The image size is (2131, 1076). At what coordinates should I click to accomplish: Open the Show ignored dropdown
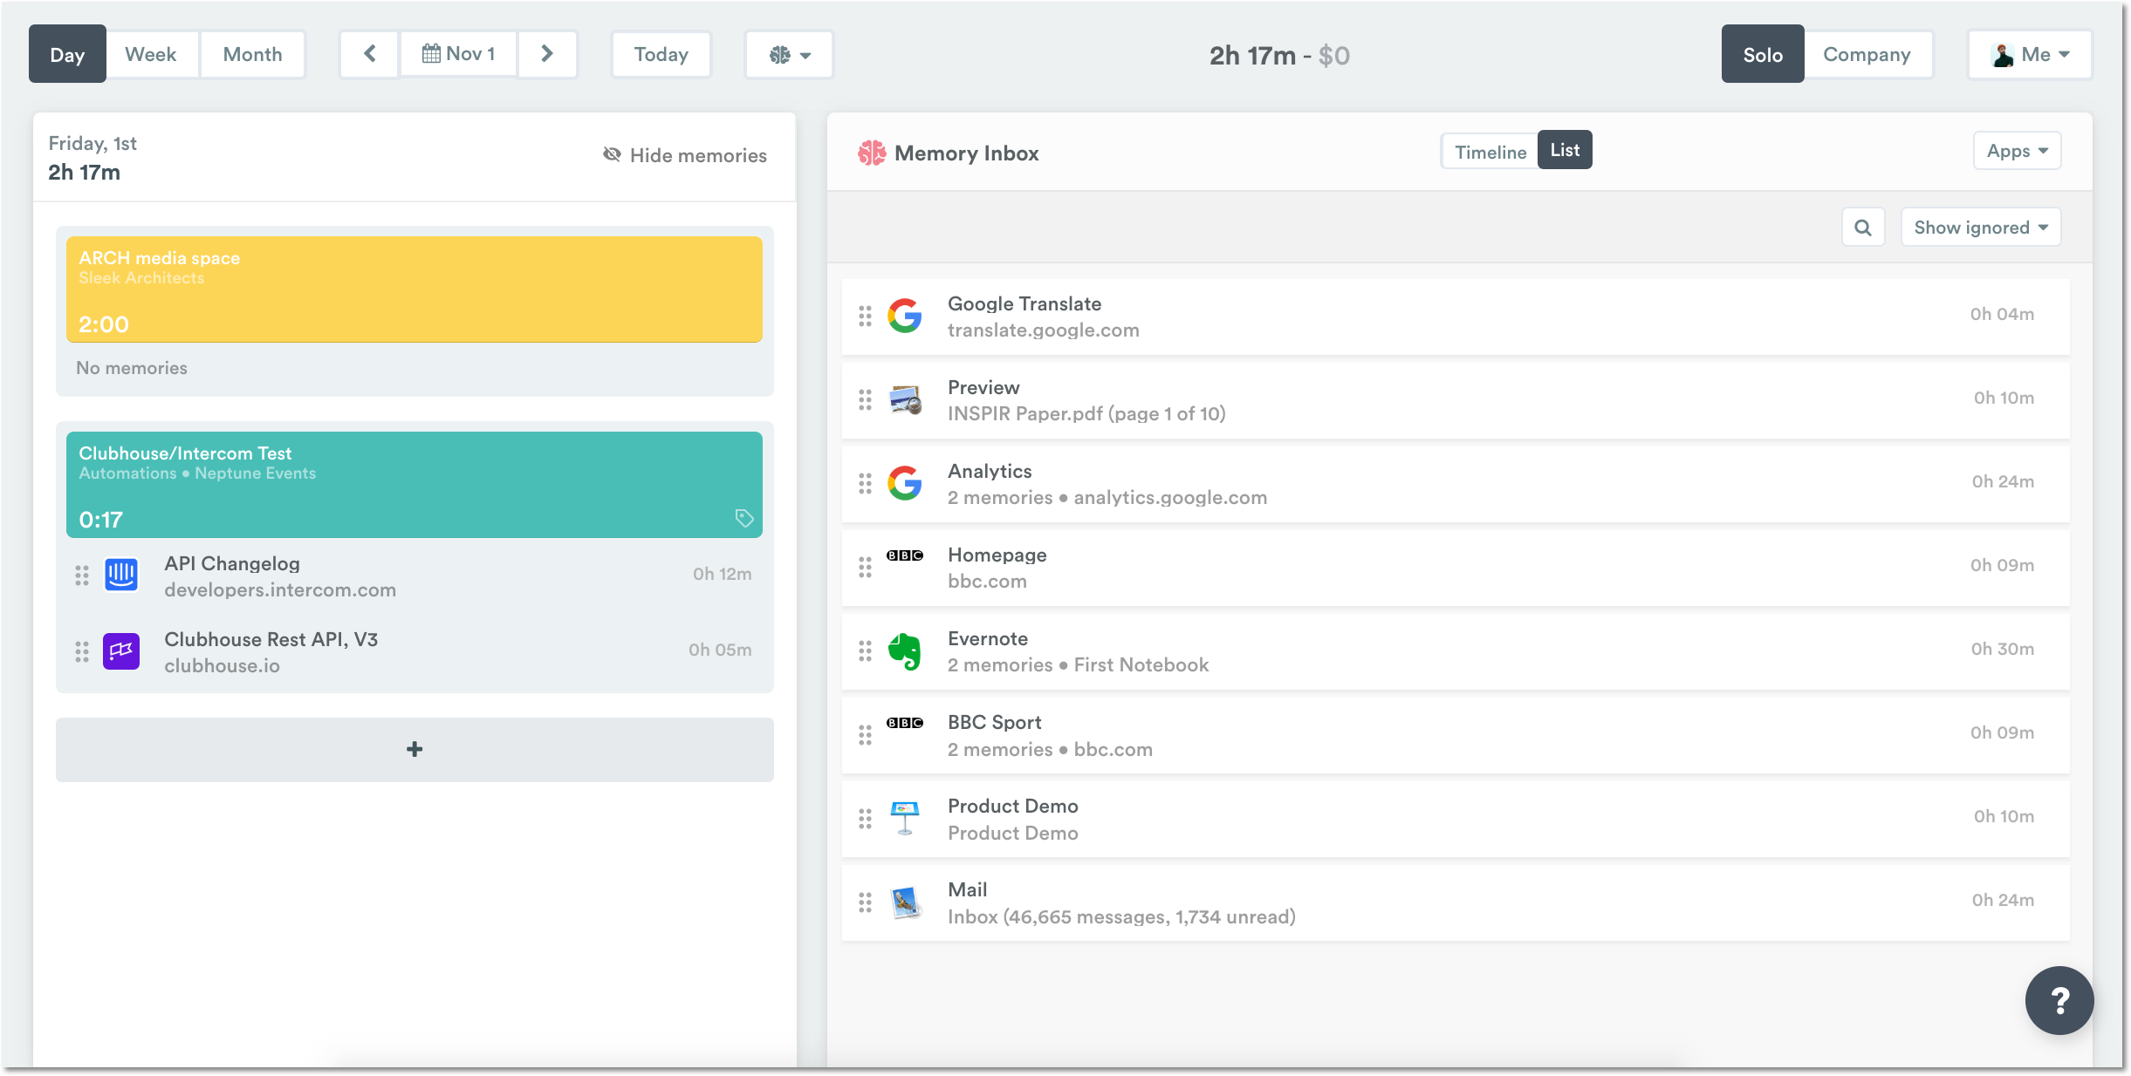(1980, 227)
